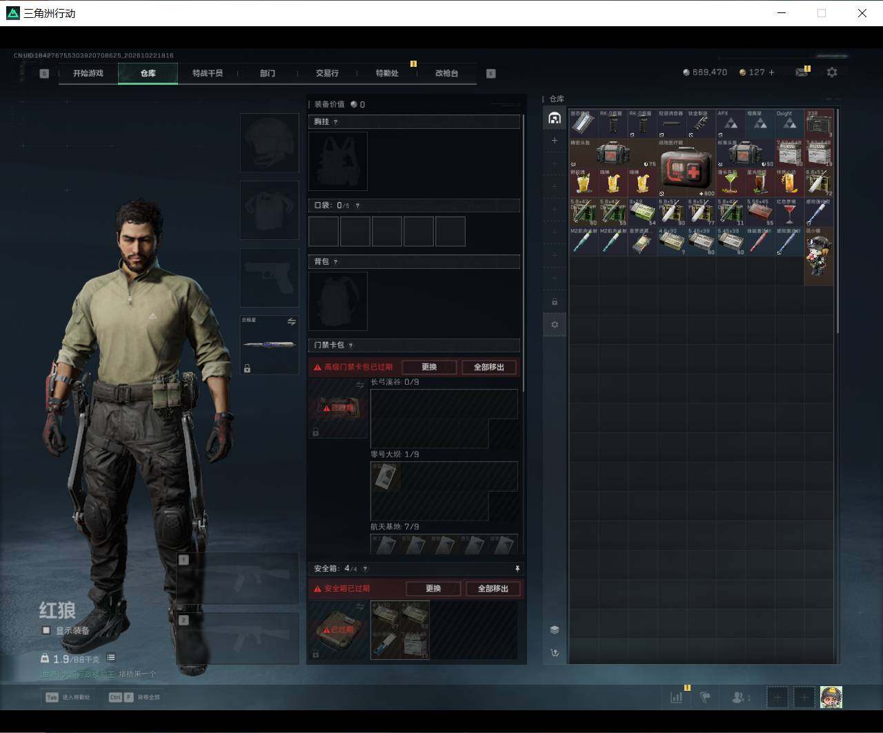
Task: Switch to the 特战干员 tab
Action: [x=208, y=73]
